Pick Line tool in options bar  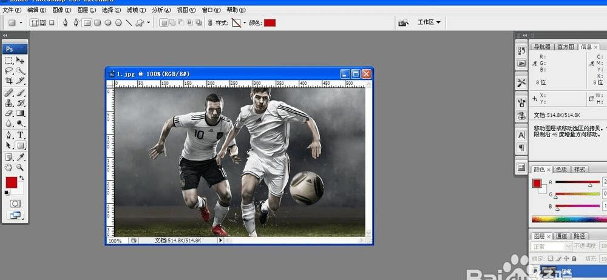pyautogui.click(x=129, y=23)
